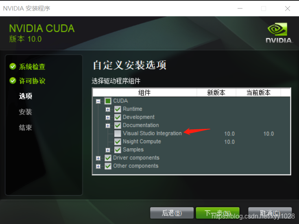299x224 pixels.
Task: Toggle the CUDA parent checkbox
Action: (x=108, y=101)
